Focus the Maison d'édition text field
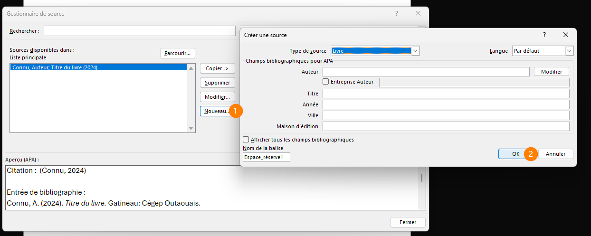The image size is (591, 236). click(x=446, y=126)
